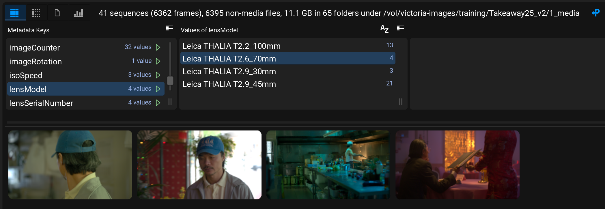Sort Metadata Keys list by count
This screenshot has width=605, height=209.
click(x=169, y=29)
